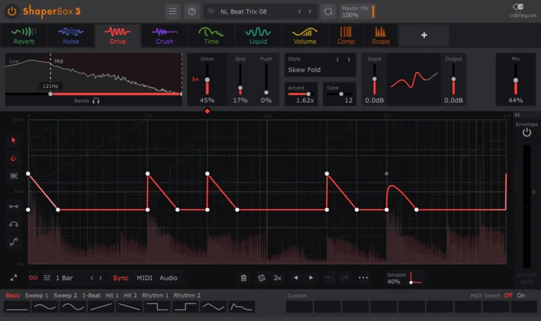Redo last edit

[344, 278]
